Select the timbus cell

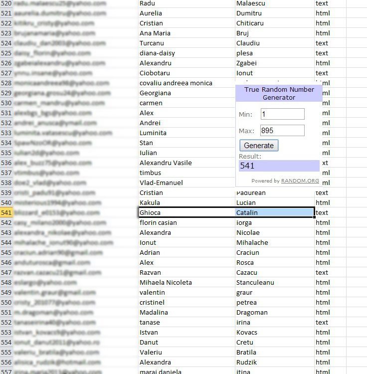(186, 173)
